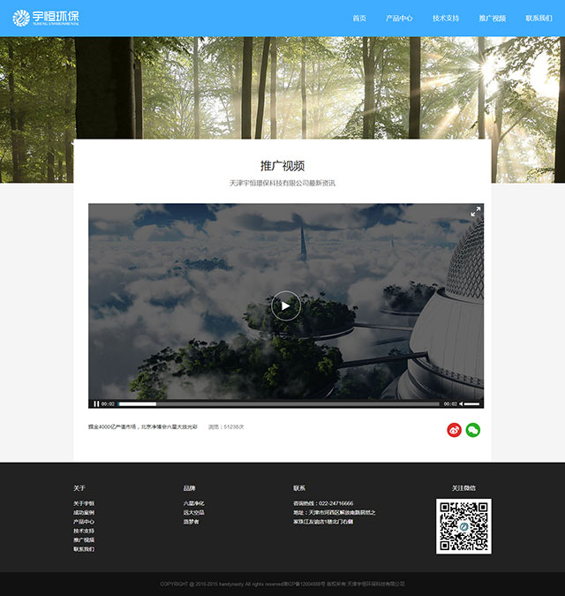
Task: Share to WeChat using the green icon
Action: pos(473,430)
